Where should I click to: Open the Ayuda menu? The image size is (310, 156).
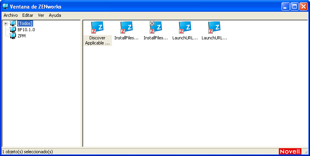click(x=55, y=15)
